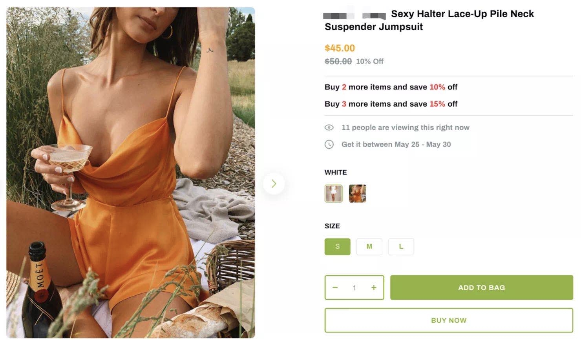The height and width of the screenshot is (340, 581).
Task: Click the plus icon to increase quantity
Action: (x=373, y=287)
